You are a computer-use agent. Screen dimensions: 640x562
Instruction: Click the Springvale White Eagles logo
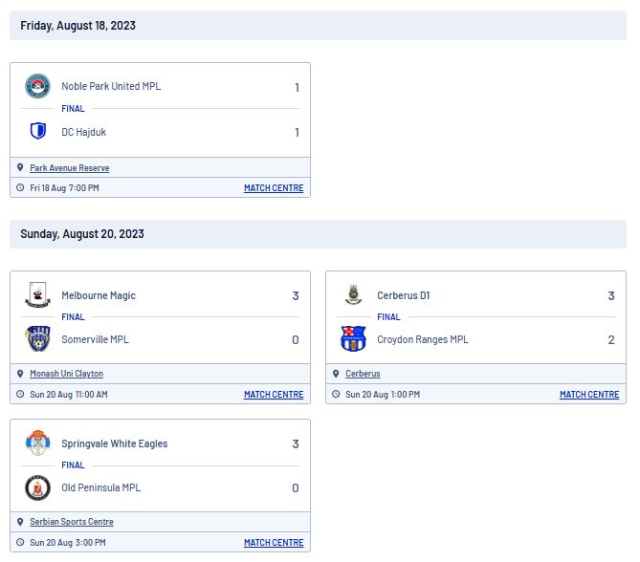(x=37, y=443)
